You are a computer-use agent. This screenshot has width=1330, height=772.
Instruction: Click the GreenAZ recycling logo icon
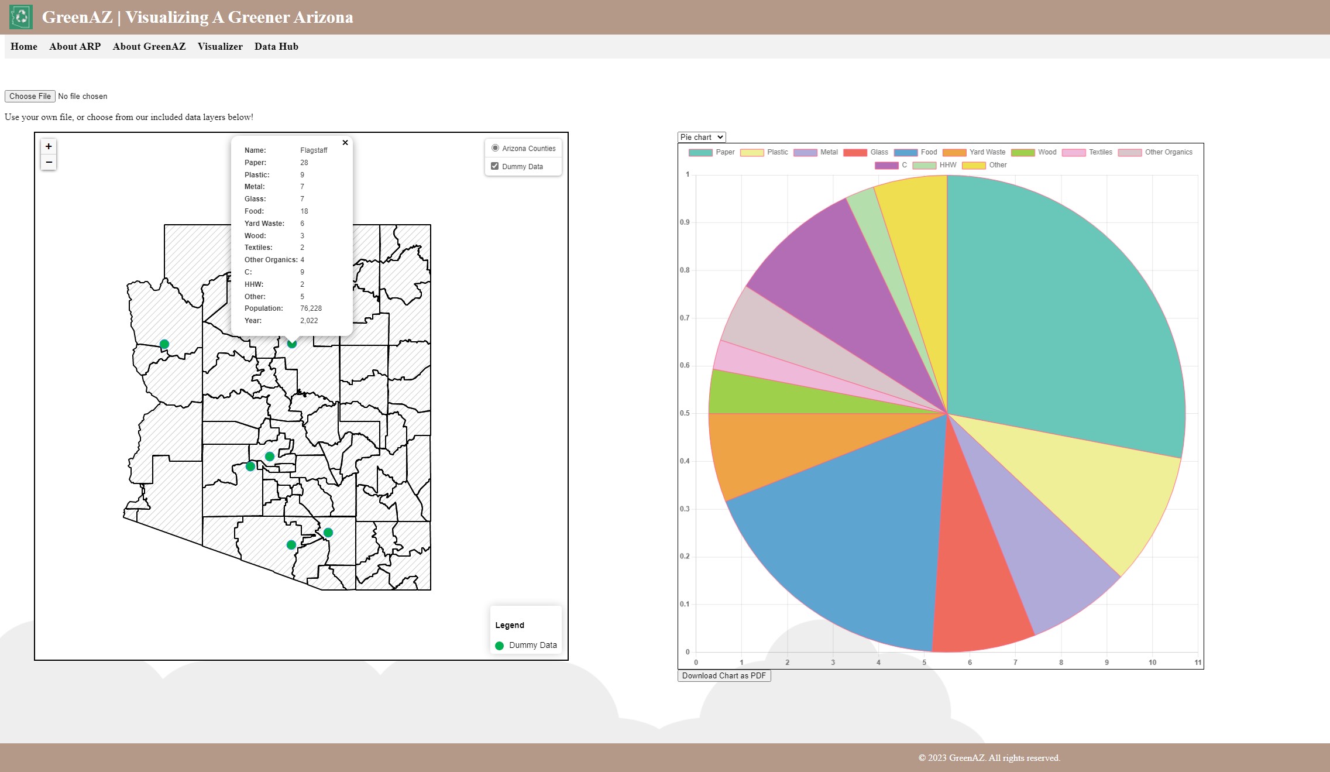21,17
